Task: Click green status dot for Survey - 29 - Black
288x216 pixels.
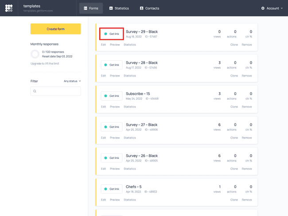Action: coord(105,34)
